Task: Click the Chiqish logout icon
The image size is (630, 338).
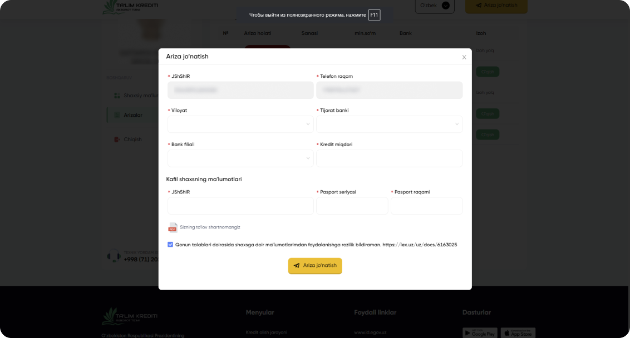Action: click(117, 140)
